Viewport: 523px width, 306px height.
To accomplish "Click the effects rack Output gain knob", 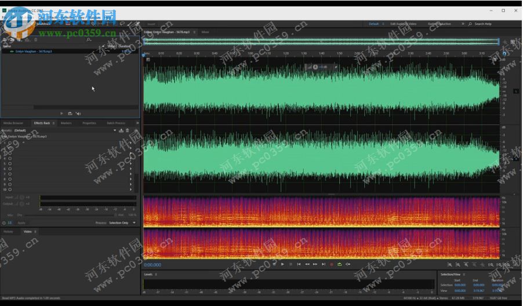I will click(x=22, y=203).
